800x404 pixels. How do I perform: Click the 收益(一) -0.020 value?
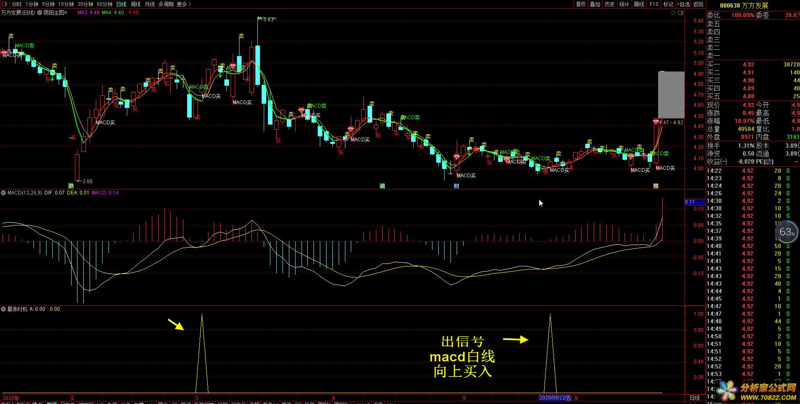(745, 161)
